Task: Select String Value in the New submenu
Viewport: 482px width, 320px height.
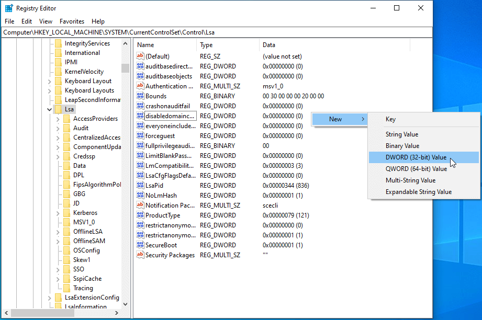Action: tap(402, 134)
